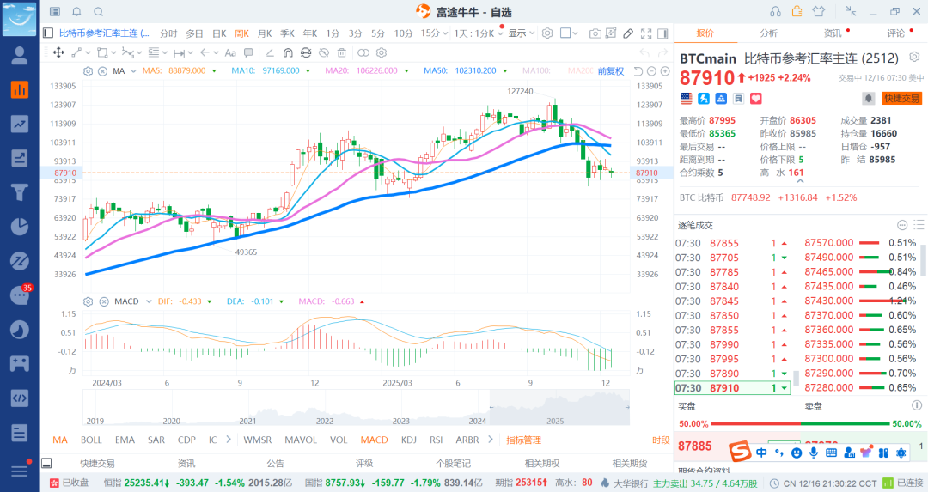Select the KDJ indicator
This screenshot has height=492, width=928.
[408, 440]
